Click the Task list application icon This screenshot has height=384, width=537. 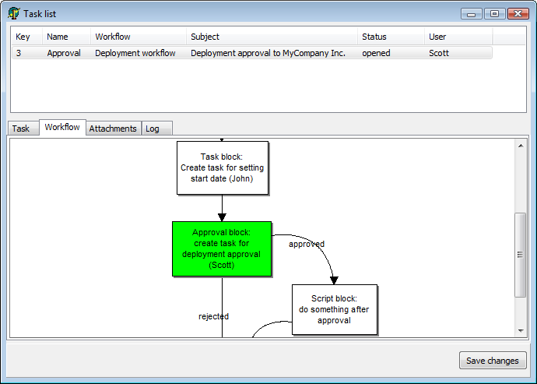click(x=13, y=13)
